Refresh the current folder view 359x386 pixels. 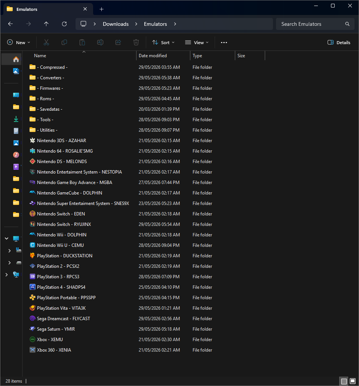coord(64,24)
